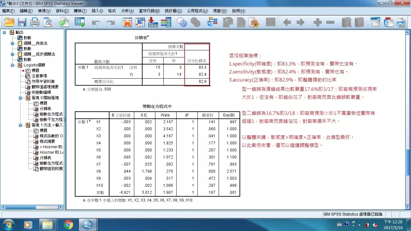Open a file using the Open toolbar icon
411x231 pixels.
coord(9,22)
